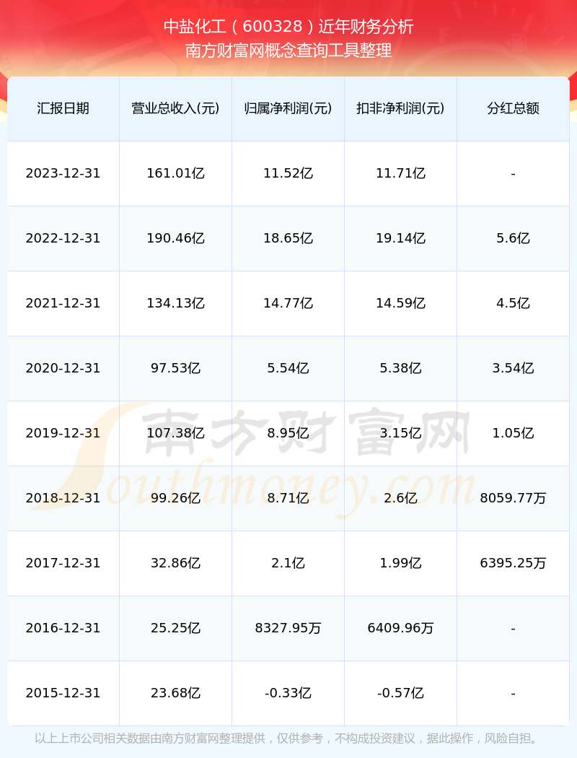Viewport: 577px width, 758px height.
Task: Select revenue value 161.01亿
Action: coord(175,173)
